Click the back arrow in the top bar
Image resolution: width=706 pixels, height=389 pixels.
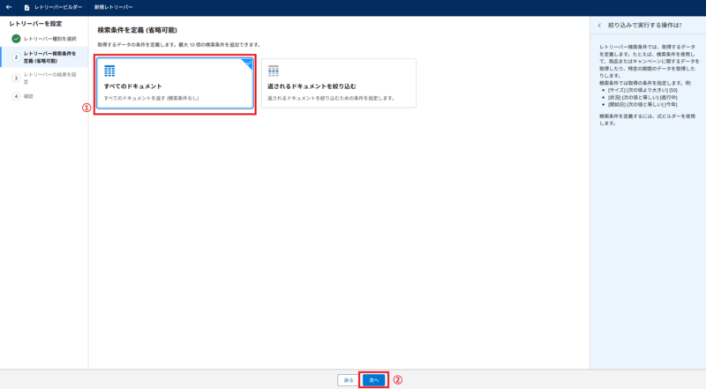click(9, 7)
